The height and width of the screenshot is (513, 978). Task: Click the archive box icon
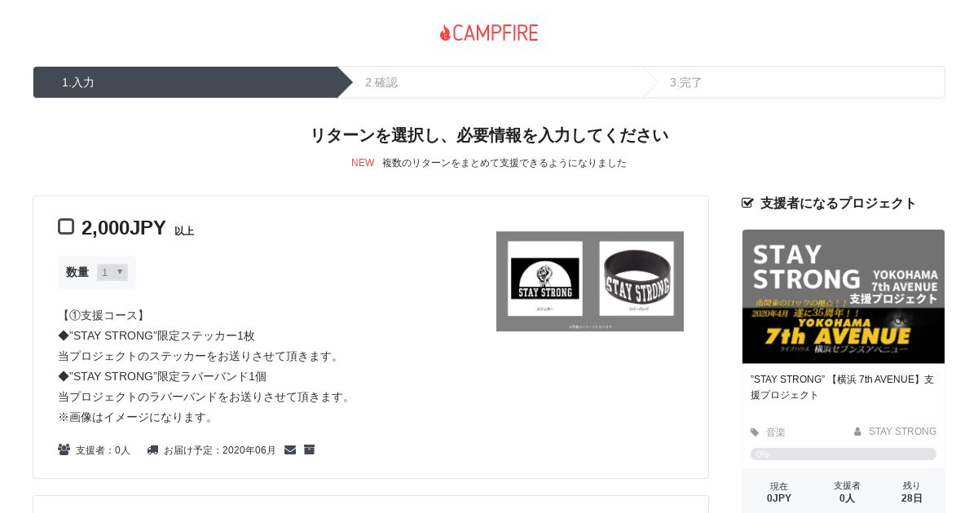tap(309, 449)
